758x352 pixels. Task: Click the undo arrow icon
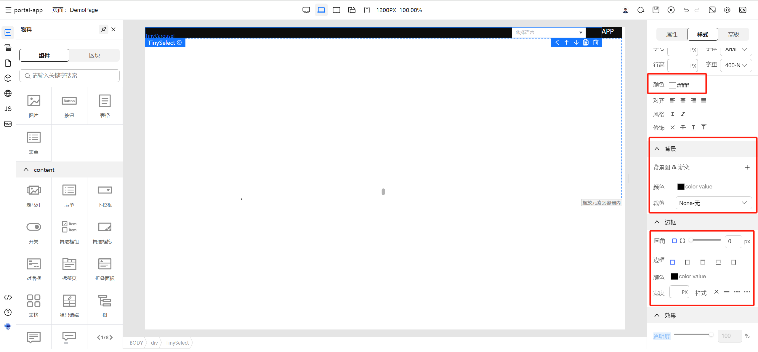(686, 10)
